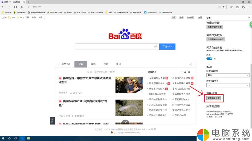The image size is (252, 141).
Task: Close the 百度一下 tab
Action: tap(24, 2)
